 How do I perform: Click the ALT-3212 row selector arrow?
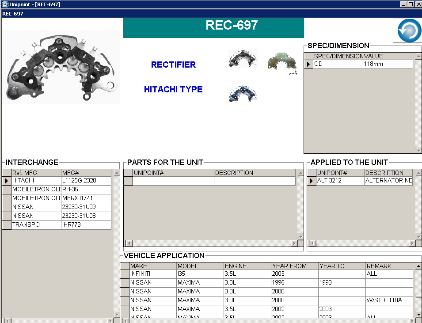tap(312, 181)
